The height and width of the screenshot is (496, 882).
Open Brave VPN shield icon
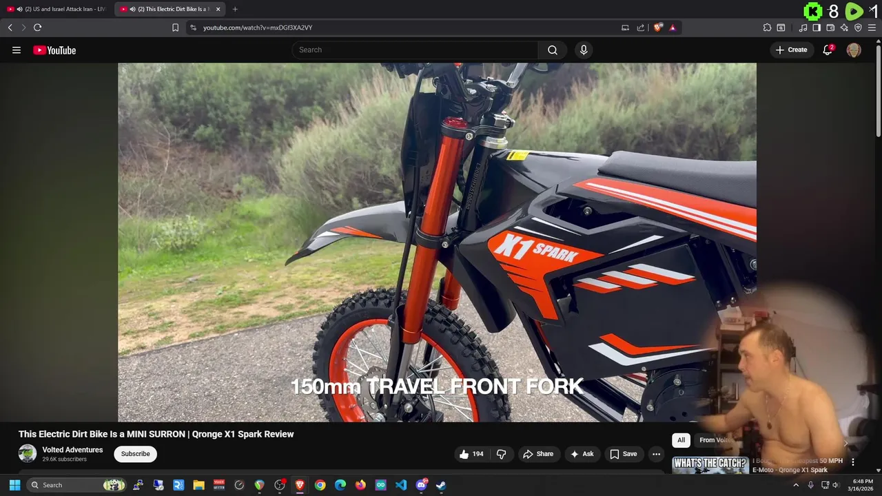pyautogui.click(x=858, y=28)
